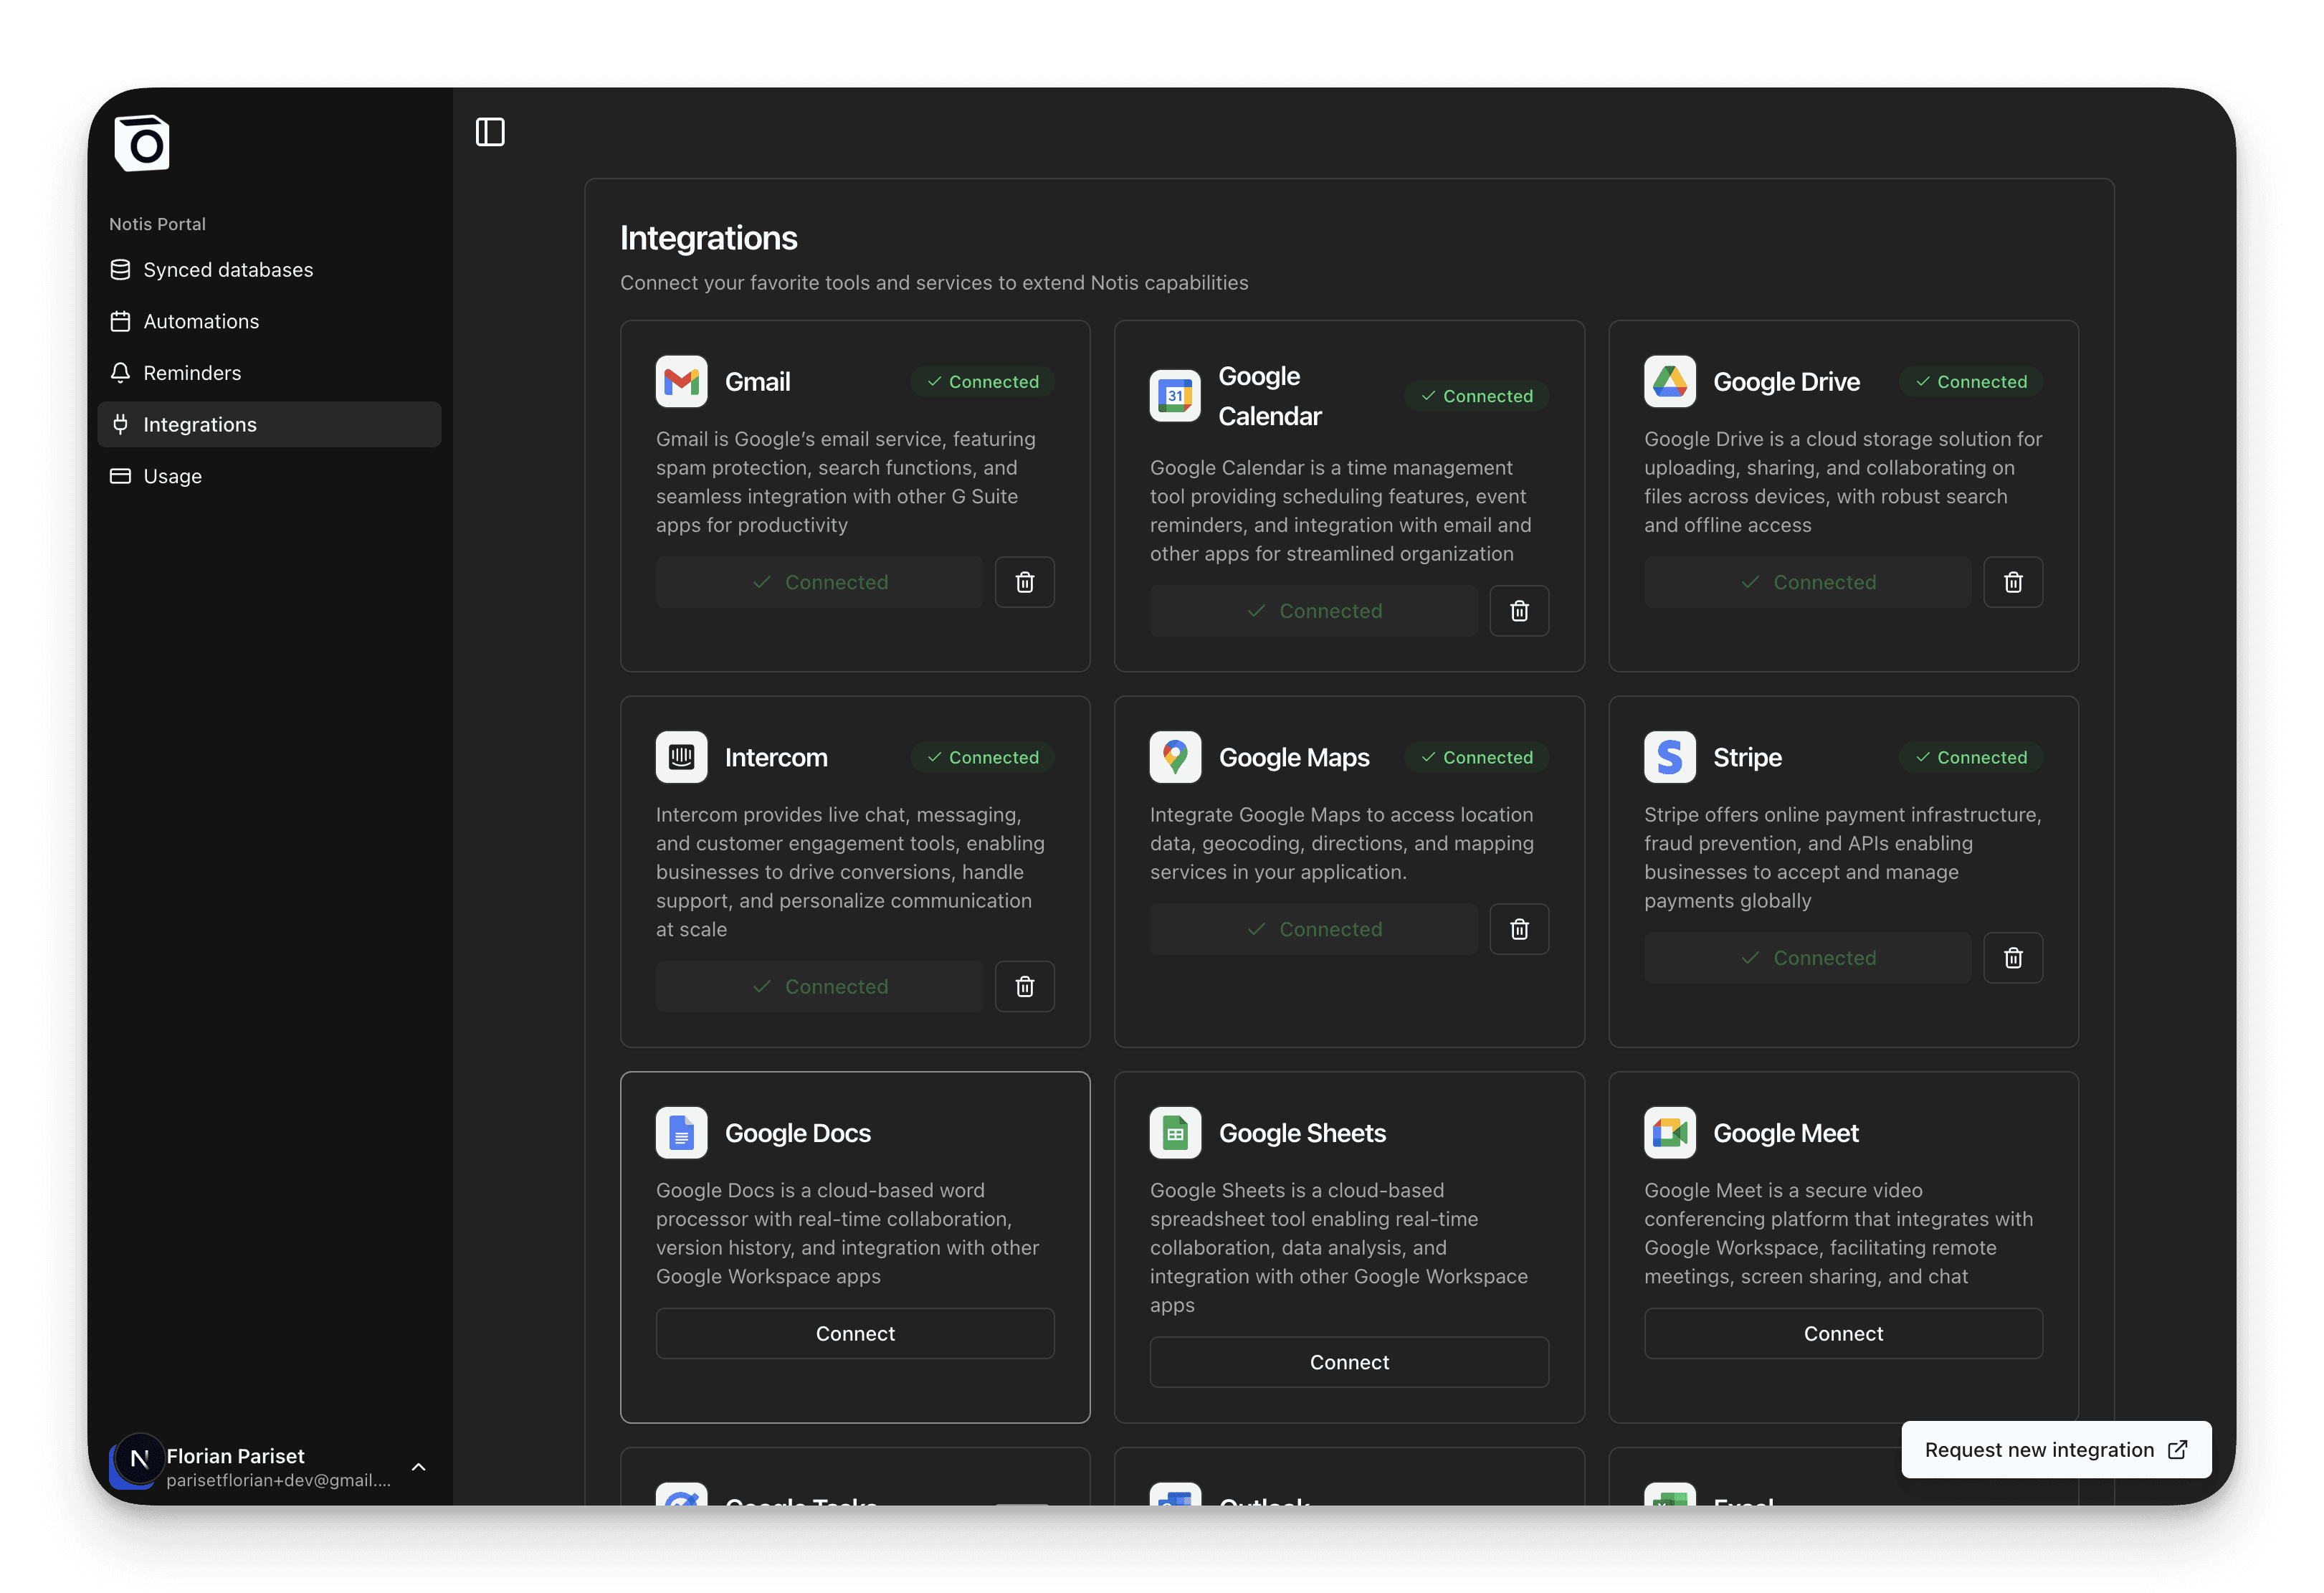Click the Integrations page heading
The image size is (2324, 1593).
[708, 238]
